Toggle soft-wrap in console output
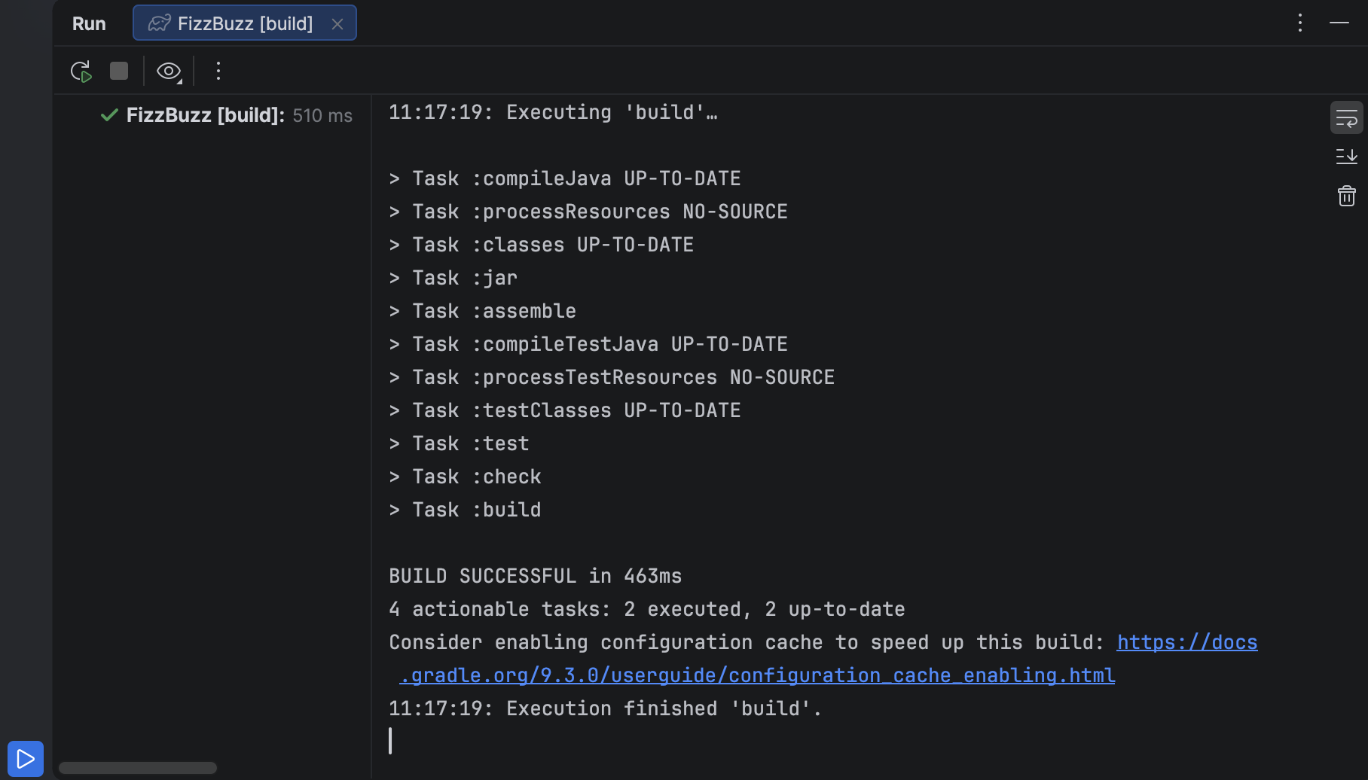This screenshot has width=1368, height=780. (x=1346, y=118)
